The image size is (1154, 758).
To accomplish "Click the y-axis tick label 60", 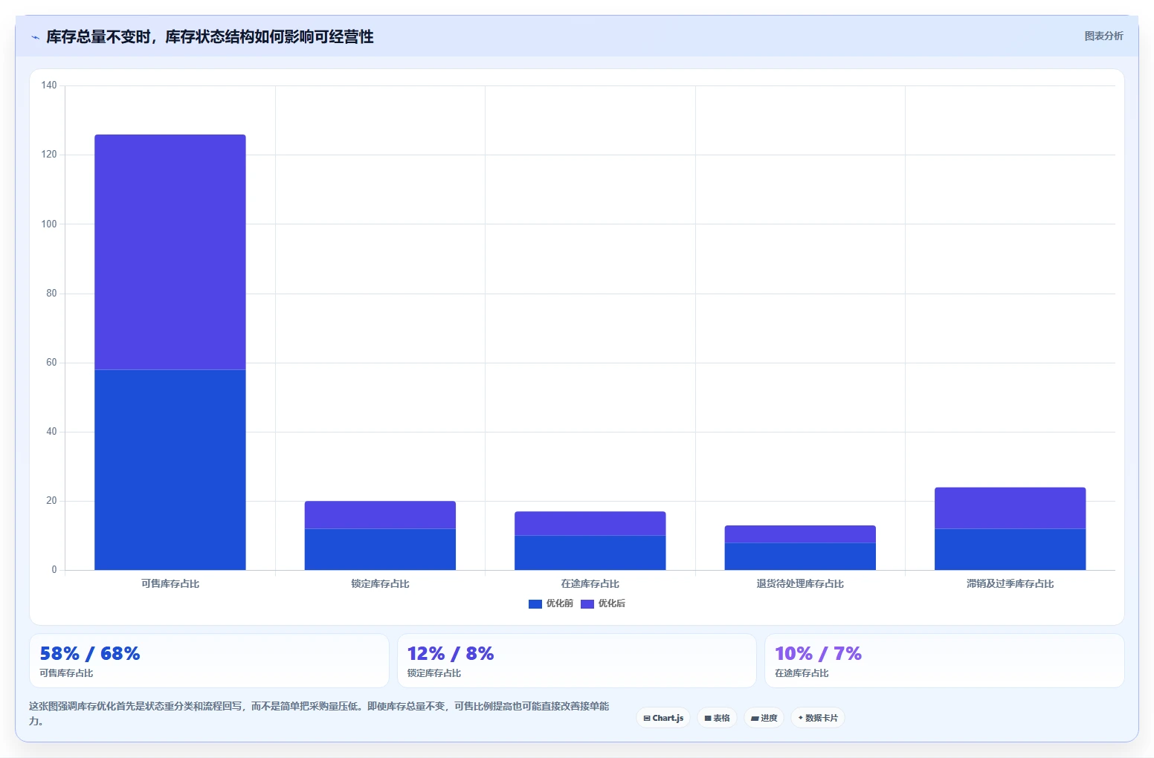I will (51, 363).
